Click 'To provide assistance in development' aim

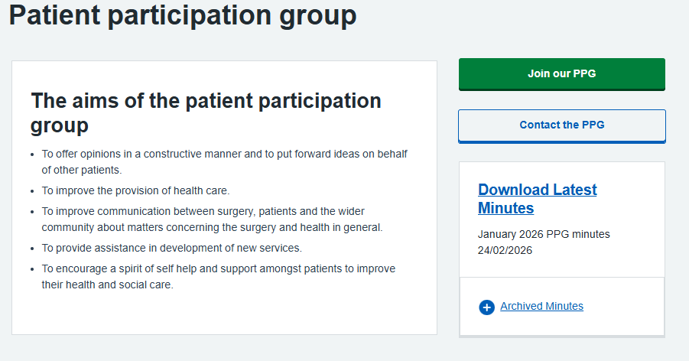[171, 248]
